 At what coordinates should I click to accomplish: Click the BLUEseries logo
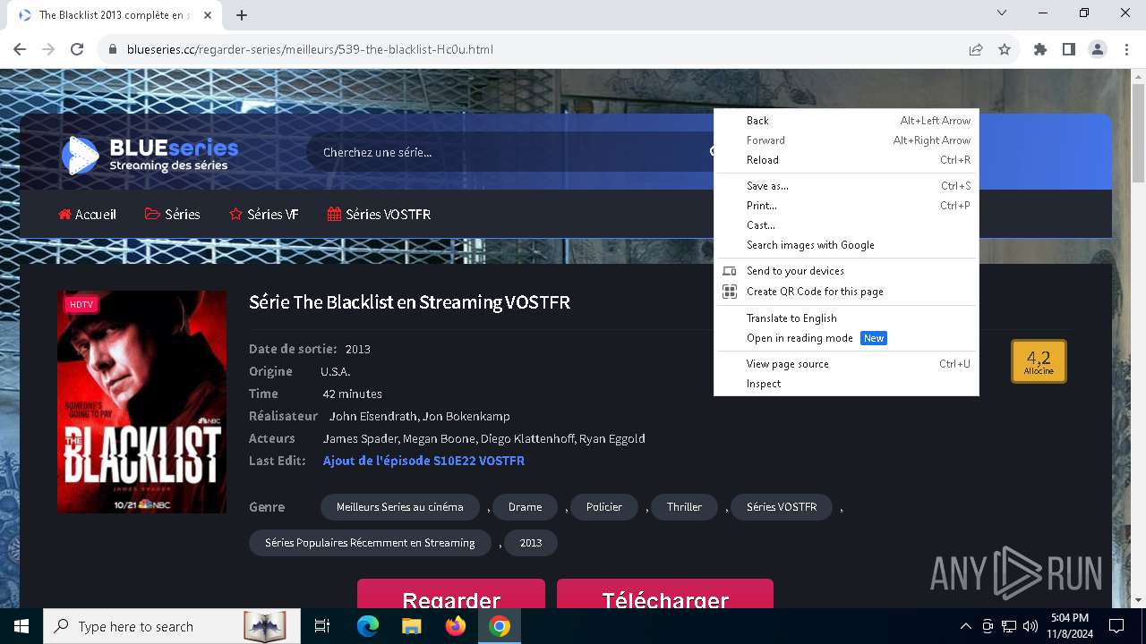click(x=150, y=155)
